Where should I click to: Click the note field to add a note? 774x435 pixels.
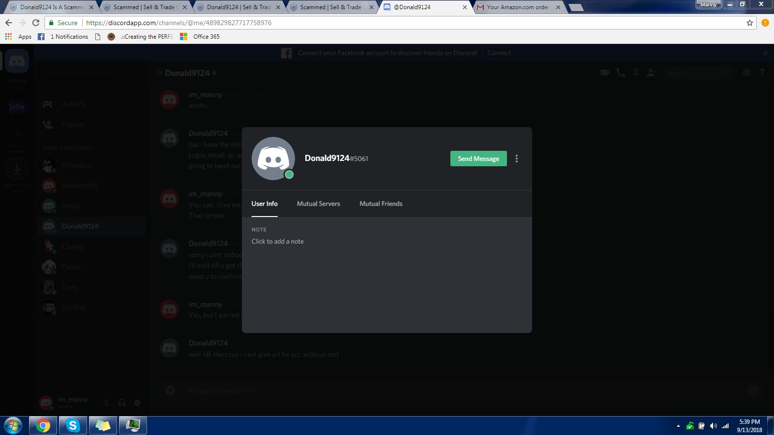pyautogui.click(x=278, y=242)
